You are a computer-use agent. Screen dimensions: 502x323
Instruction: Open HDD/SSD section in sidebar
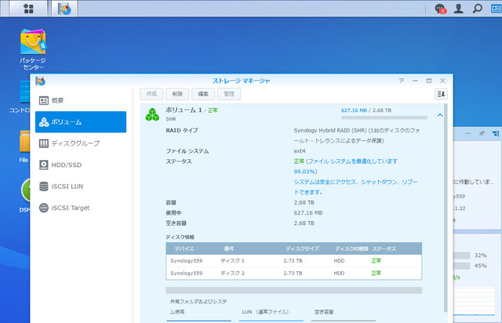[x=81, y=165]
